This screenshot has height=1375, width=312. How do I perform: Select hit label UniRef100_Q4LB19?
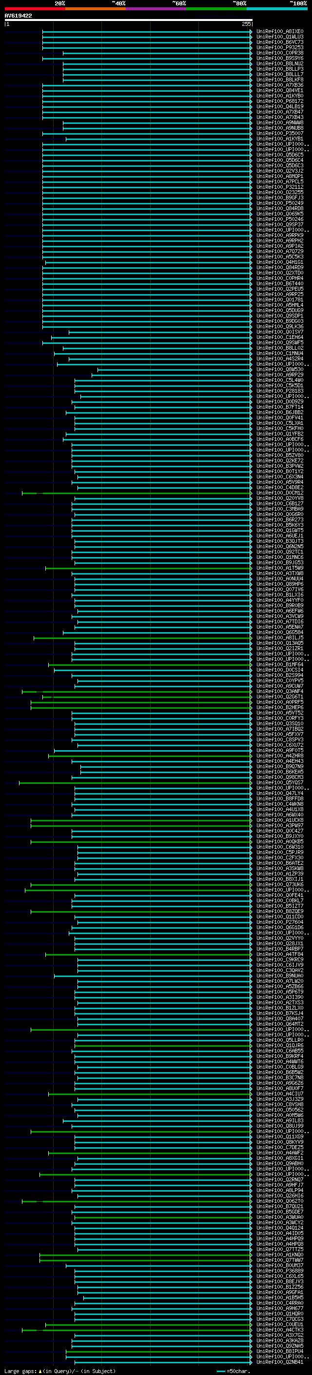pos(279,106)
